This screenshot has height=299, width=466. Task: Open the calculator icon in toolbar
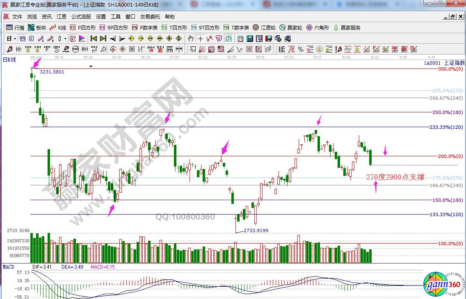[x=249, y=39]
